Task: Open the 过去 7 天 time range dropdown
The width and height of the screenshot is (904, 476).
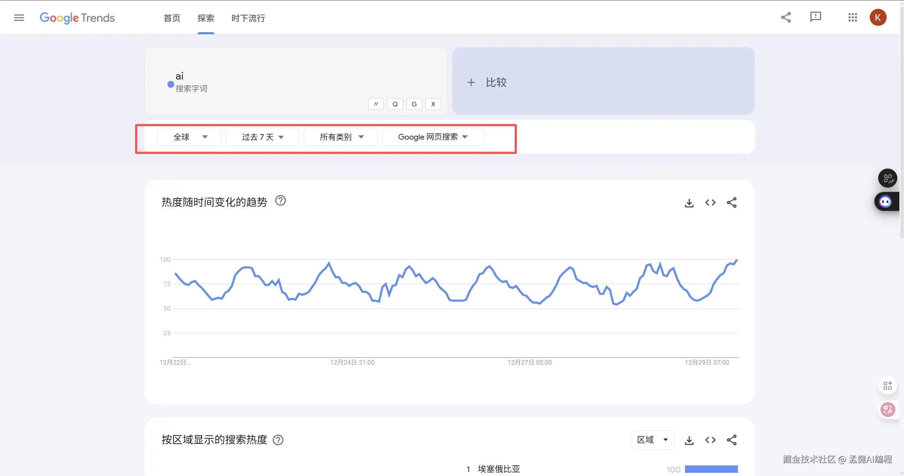Action: tap(262, 137)
